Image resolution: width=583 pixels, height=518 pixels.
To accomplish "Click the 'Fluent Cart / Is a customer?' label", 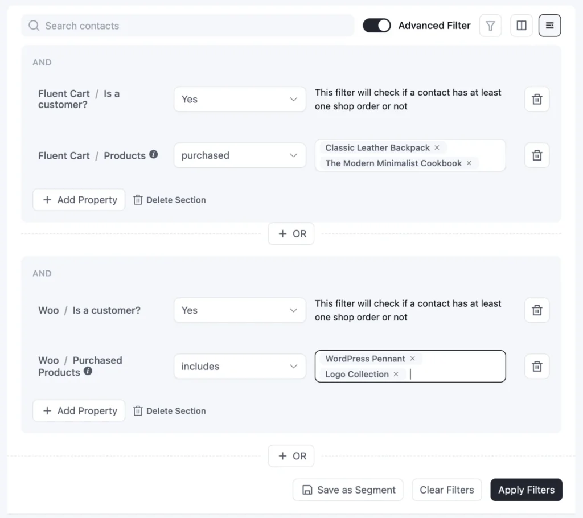I will (x=79, y=99).
